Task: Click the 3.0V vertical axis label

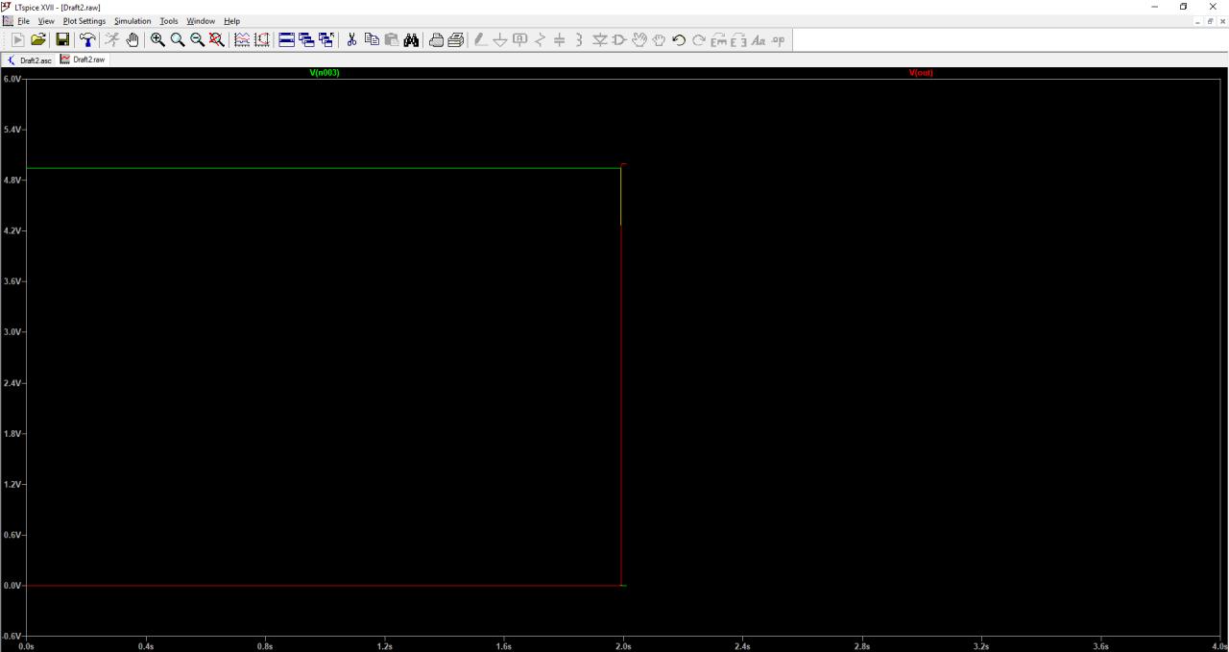Action: pyautogui.click(x=12, y=332)
